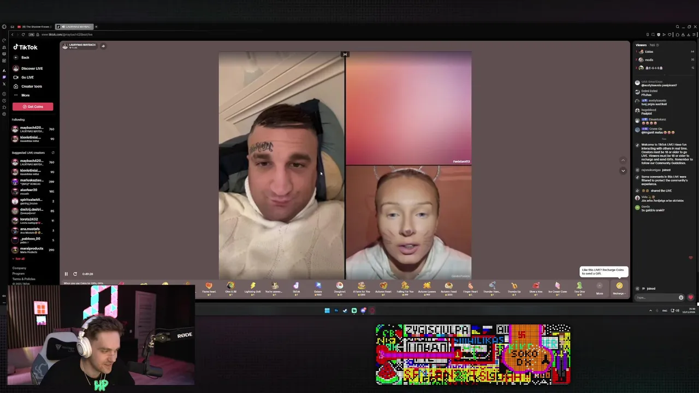Viewport: 699px width, 393px height.
Task: Show hidden icons in system tray
Action: pos(650,311)
